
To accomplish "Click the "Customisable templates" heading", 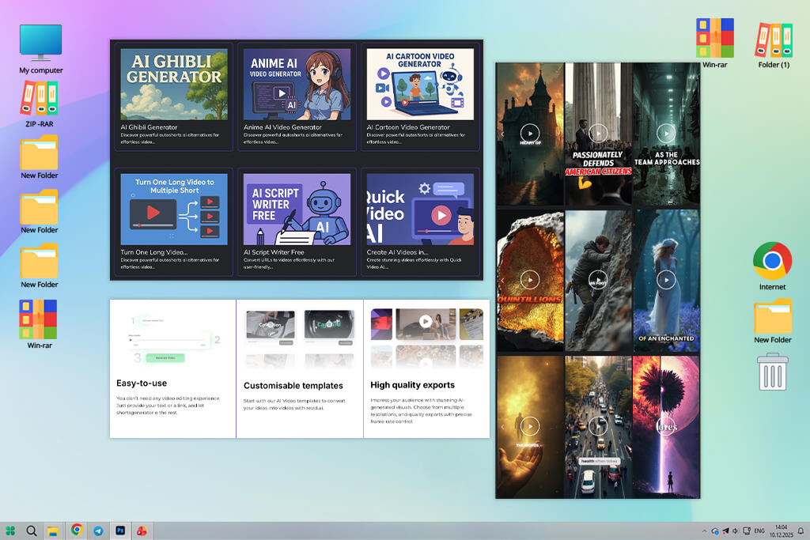I will (x=293, y=386).
